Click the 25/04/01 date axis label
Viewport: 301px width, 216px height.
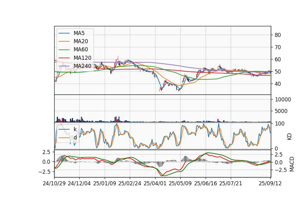click(155, 183)
